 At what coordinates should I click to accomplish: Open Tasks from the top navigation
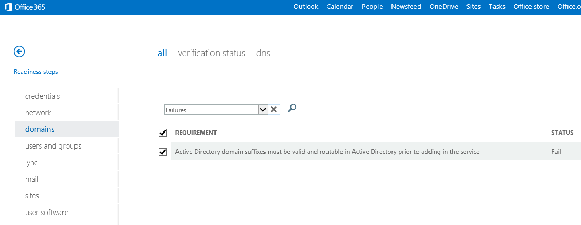[497, 7]
